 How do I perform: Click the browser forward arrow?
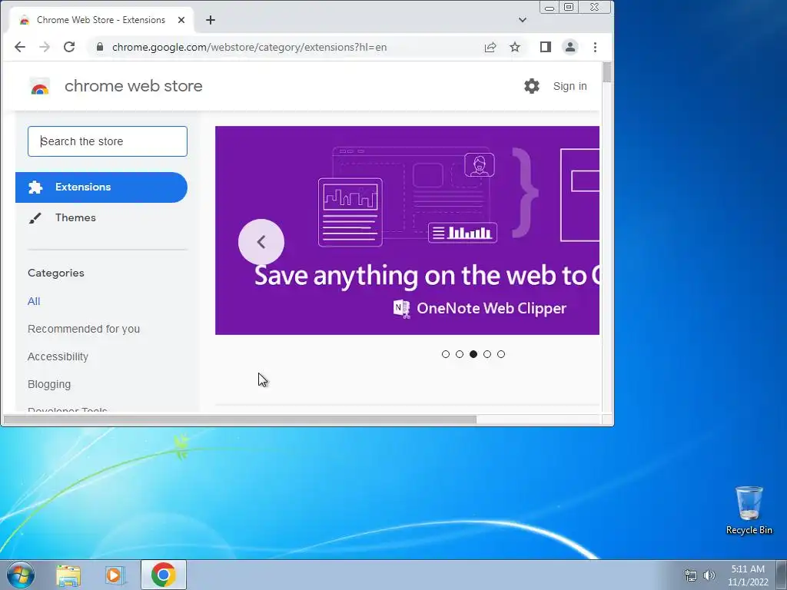[45, 47]
